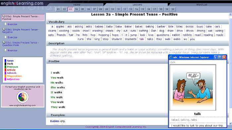Open the book icon beside lesson 03a
The width and height of the screenshot is (232, 130).
[x=4, y=16]
